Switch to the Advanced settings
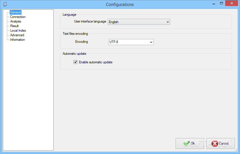 pyautogui.click(x=17, y=35)
